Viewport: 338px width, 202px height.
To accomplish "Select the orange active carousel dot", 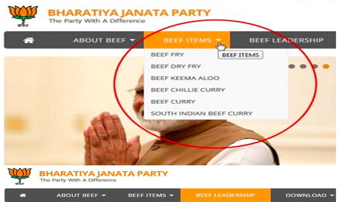I will point(326,66).
